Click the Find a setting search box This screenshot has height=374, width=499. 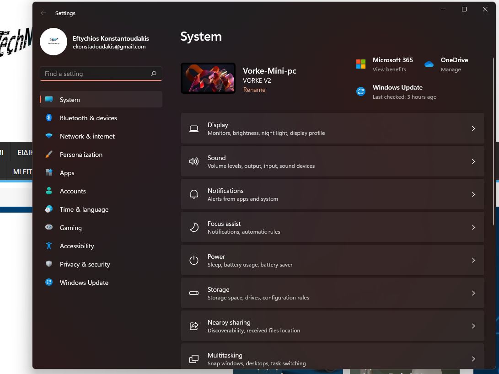(x=101, y=74)
